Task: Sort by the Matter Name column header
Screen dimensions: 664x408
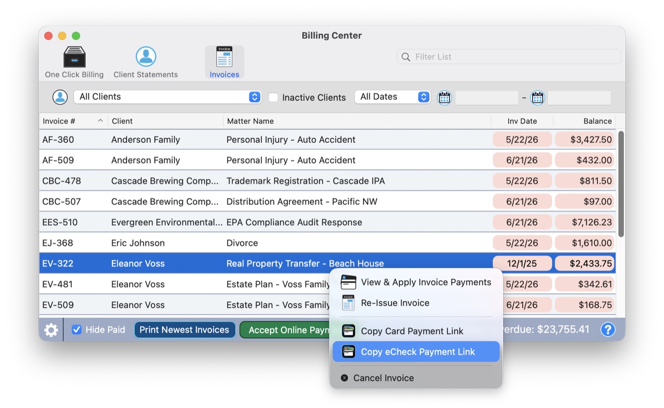Action: tap(357, 121)
